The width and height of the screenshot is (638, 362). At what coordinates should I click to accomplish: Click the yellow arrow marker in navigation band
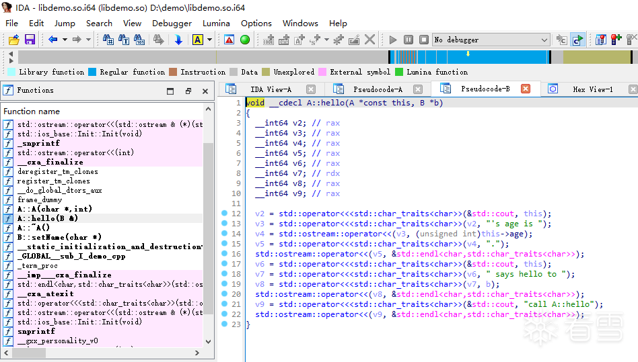[x=468, y=54]
